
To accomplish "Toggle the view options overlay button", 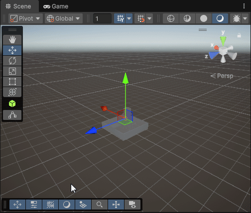I will pos(83,205).
